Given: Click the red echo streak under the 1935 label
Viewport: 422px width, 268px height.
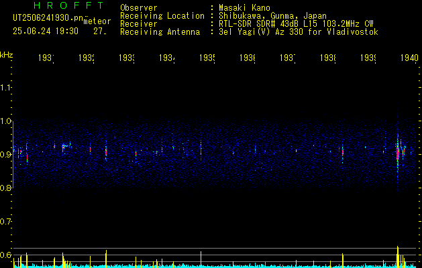Looking at the screenshot, I should point(201,151).
